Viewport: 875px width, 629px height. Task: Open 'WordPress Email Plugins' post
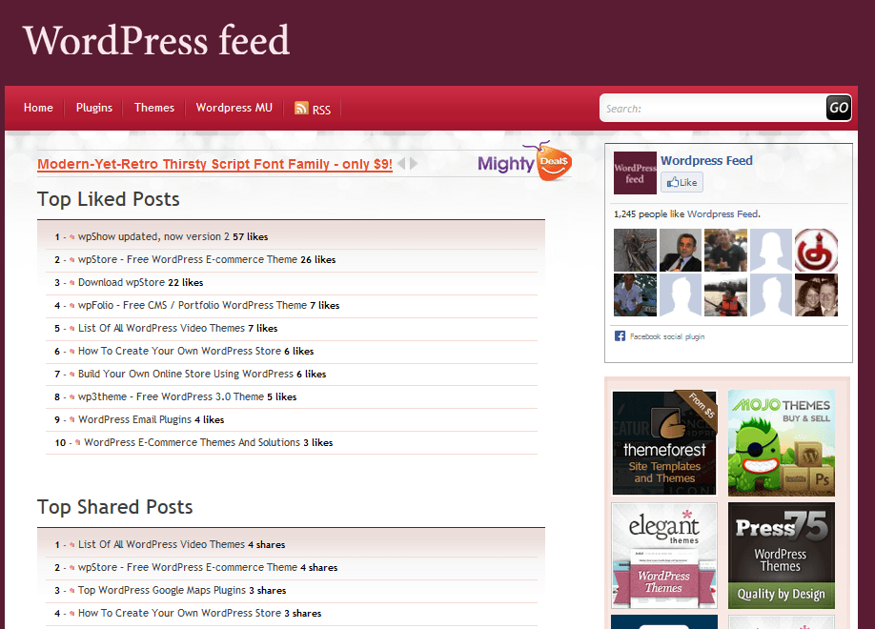tap(134, 419)
